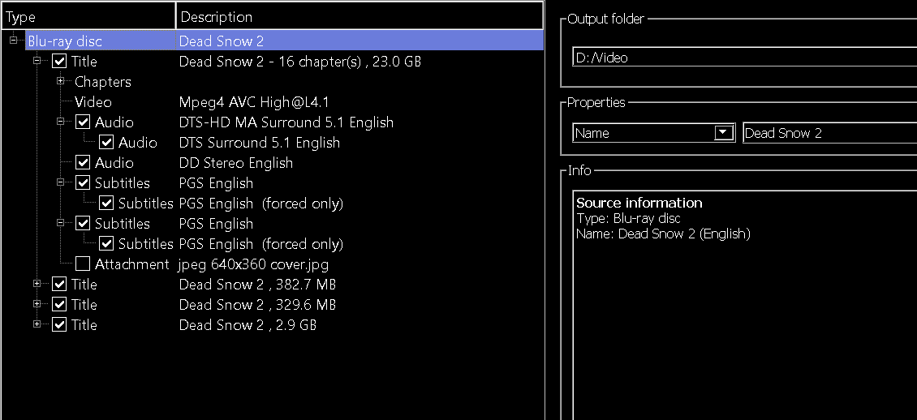Collapse the Blu-ray disc root node
Screen dimensions: 917x420
[14, 40]
